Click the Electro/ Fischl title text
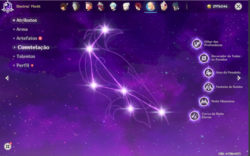Screen dimensions: 250x156 [x=28, y=7]
